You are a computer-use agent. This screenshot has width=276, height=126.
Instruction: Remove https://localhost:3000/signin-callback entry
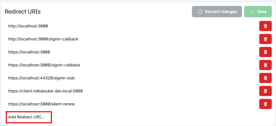pyautogui.click(x=265, y=65)
